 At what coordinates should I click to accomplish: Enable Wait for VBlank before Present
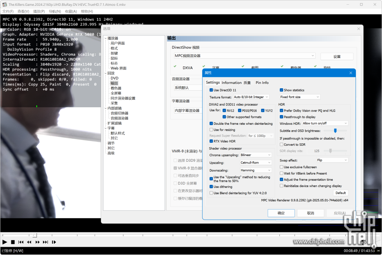[x=281, y=173]
